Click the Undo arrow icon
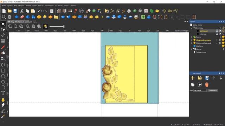The width and height of the screenshot is (225, 126). click(x=39, y=11)
